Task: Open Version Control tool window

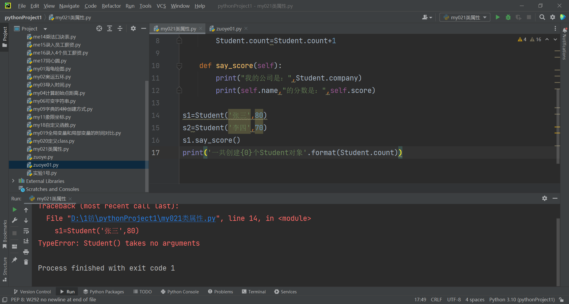Action: point(32,292)
